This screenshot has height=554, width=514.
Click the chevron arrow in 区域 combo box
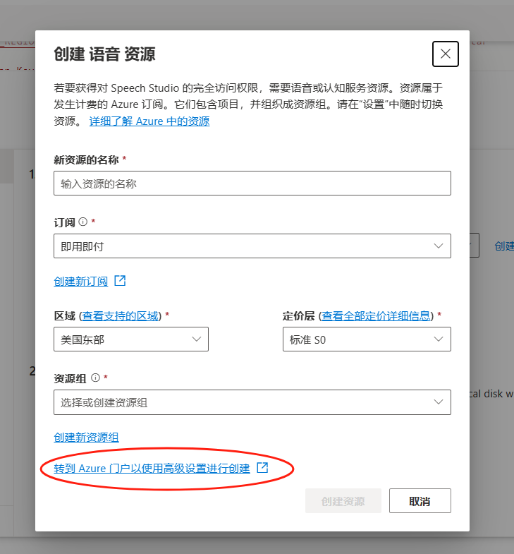pos(196,339)
